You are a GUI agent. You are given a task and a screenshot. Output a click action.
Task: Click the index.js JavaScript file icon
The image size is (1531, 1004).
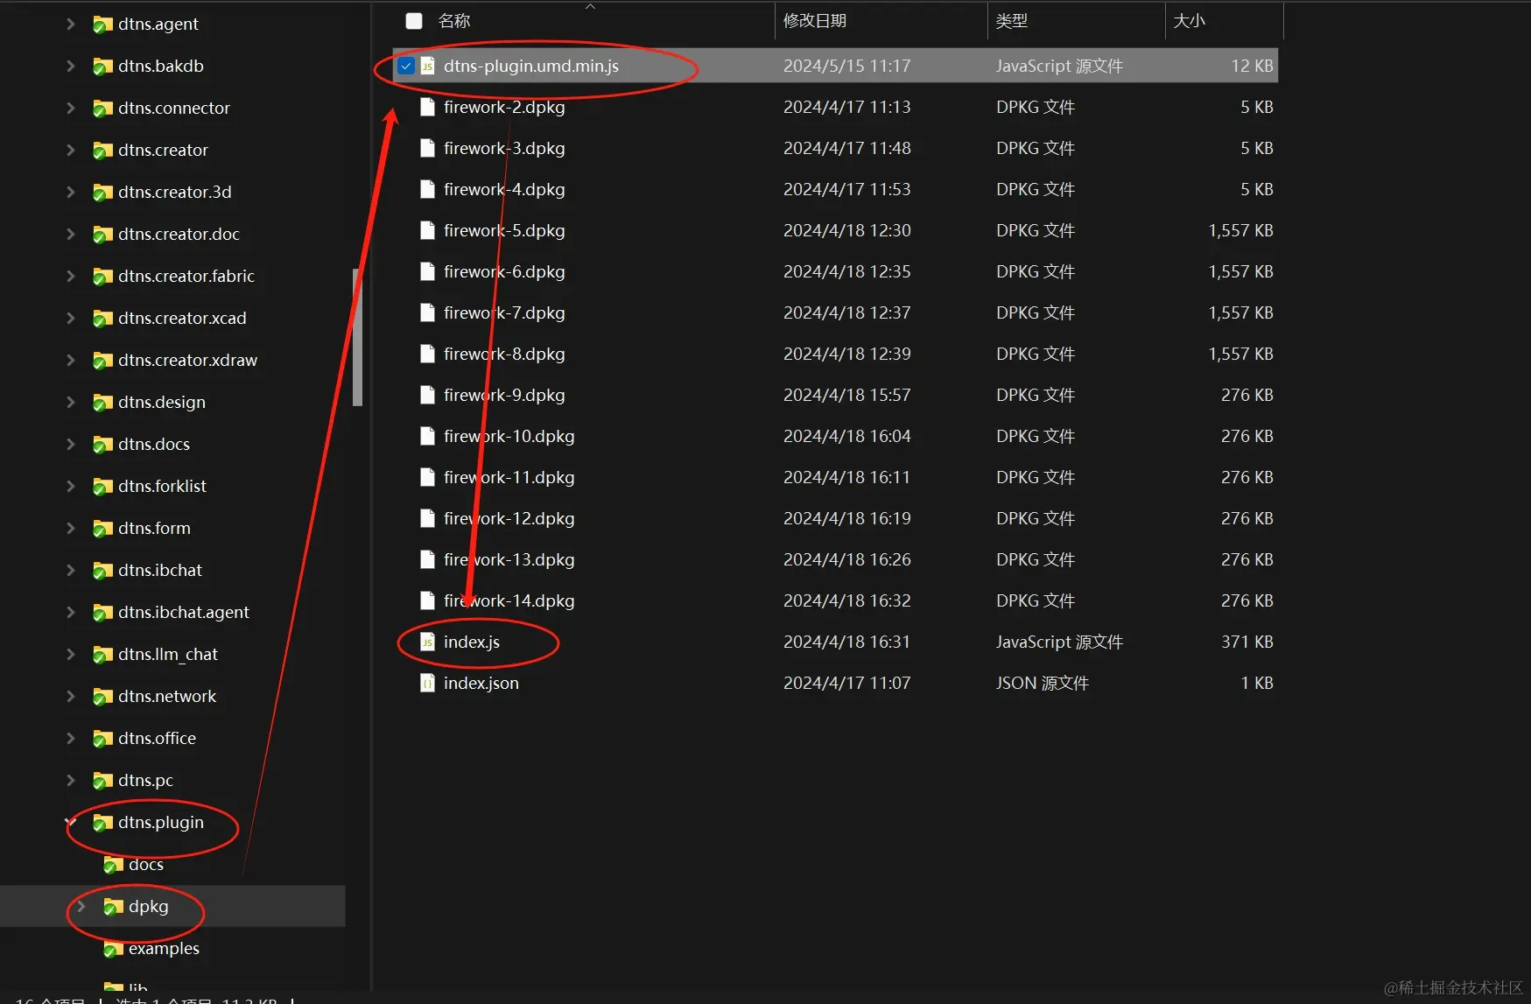pyautogui.click(x=428, y=642)
